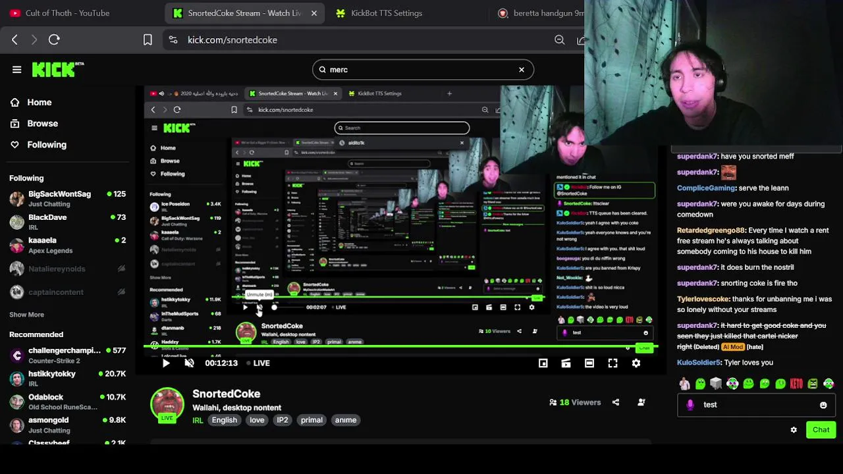Close SnortedCoke Stream browser tab

pos(314,13)
